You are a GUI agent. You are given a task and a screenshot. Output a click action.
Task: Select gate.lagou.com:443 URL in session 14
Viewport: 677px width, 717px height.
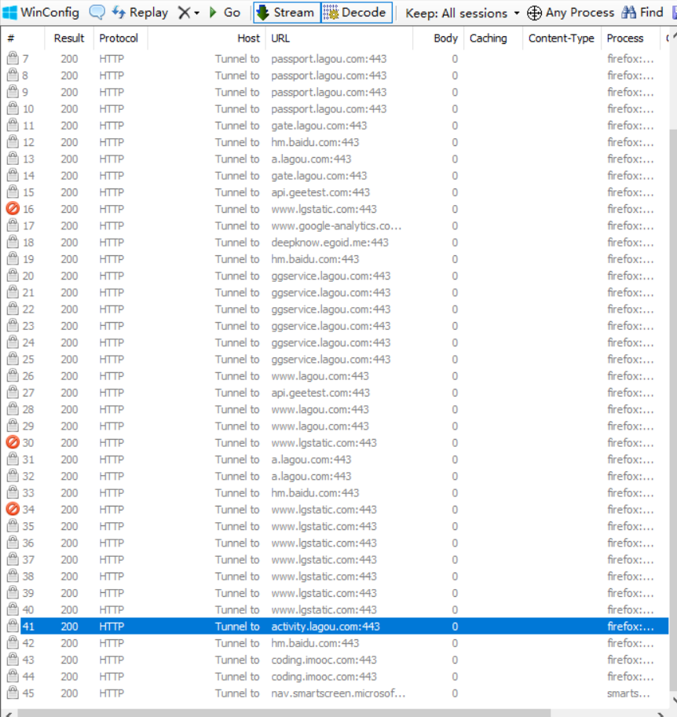pyautogui.click(x=319, y=176)
